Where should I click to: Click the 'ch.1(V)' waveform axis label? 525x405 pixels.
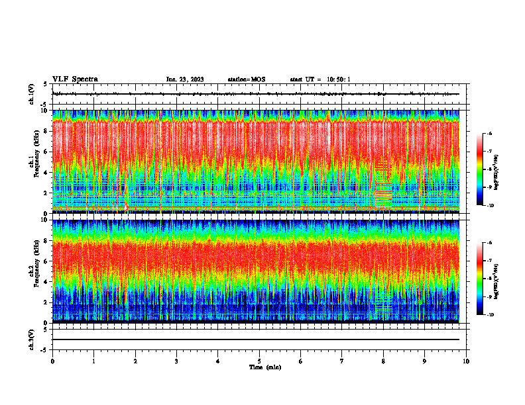pos(31,94)
